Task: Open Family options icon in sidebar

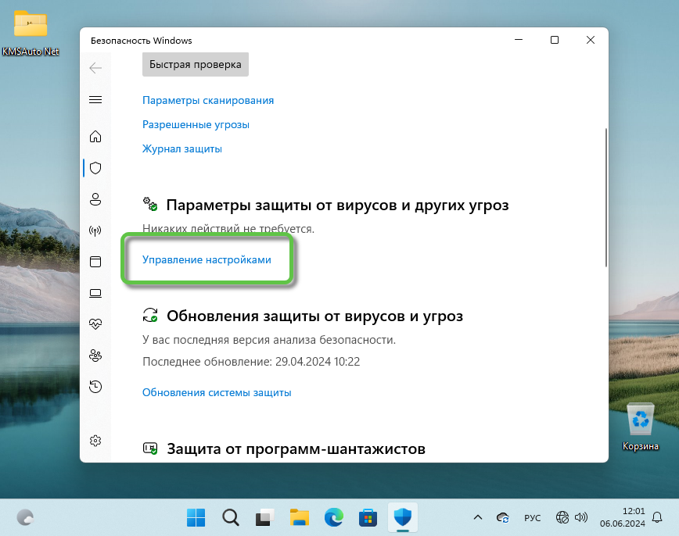Action: pos(95,356)
